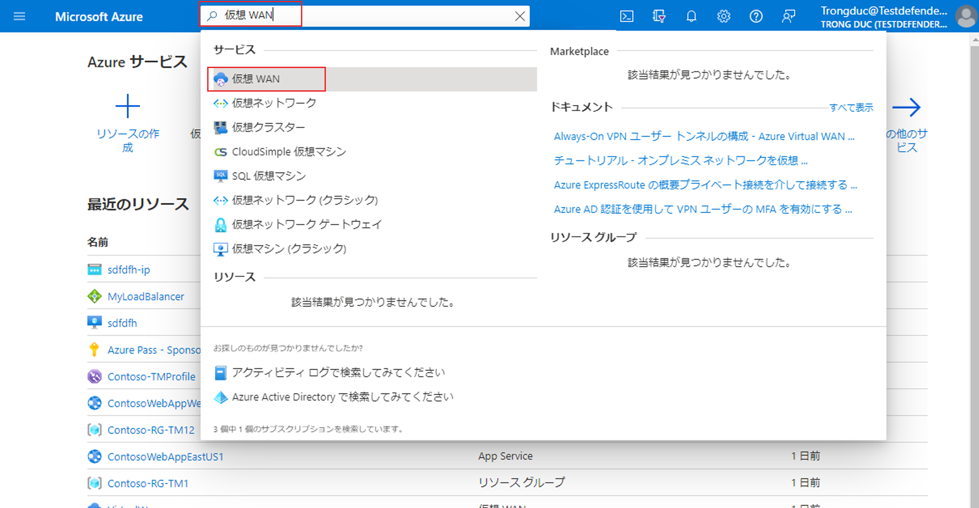Click the Azure Active Directory diamond icon
This screenshot has width=979, height=508.
pyautogui.click(x=221, y=397)
